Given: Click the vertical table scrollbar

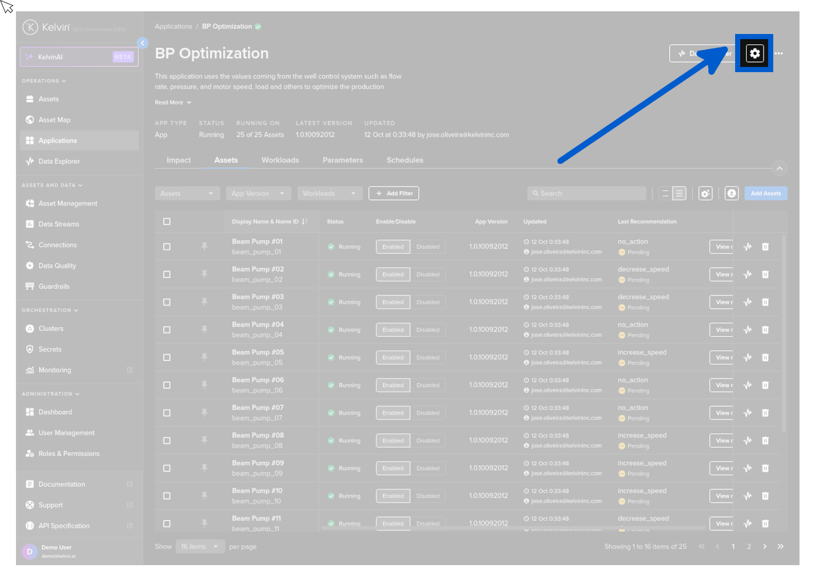Looking at the screenshot, I should click(x=784, y=335).
